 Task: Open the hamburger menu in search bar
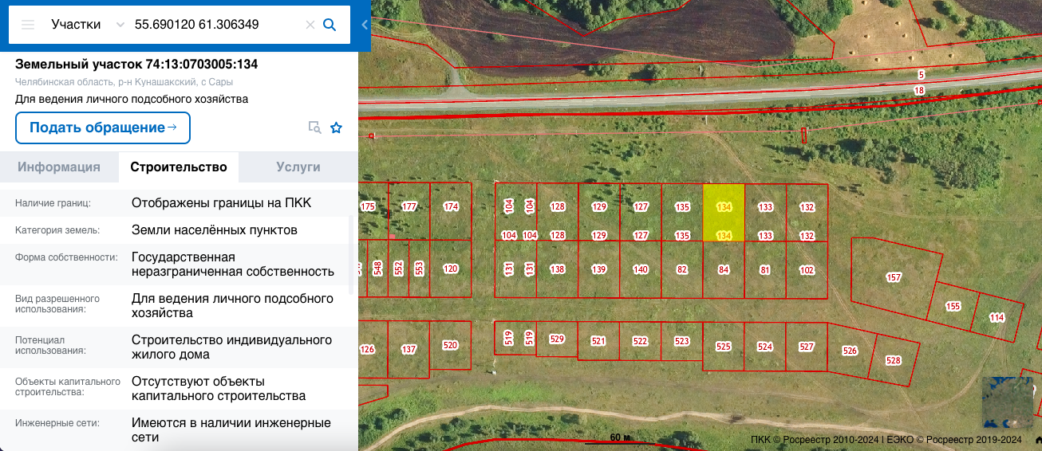pos(28,25)
